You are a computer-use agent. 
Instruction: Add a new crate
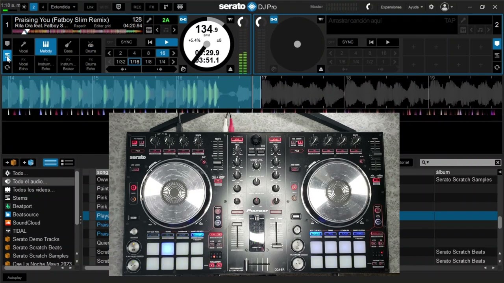11,162
